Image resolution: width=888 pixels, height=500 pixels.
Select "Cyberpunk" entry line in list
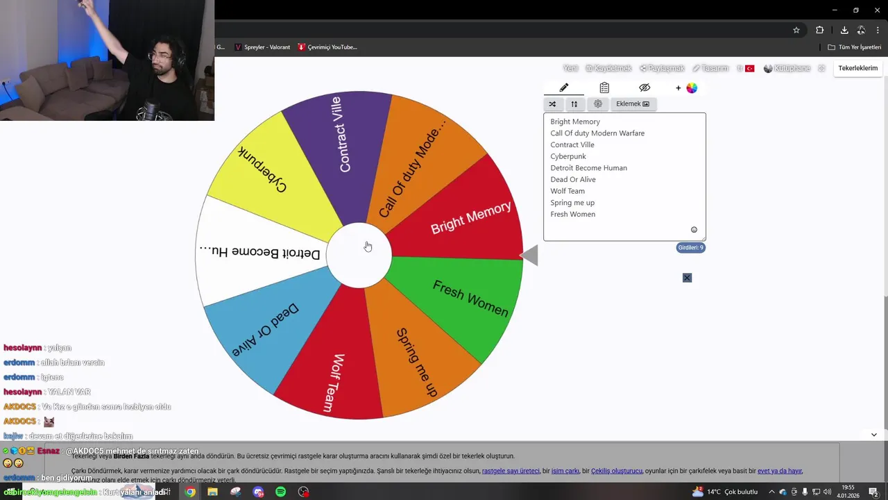coord(568,157)
